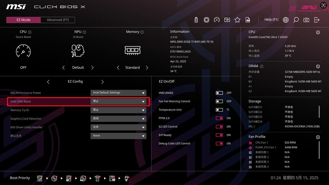Click BIOS version E7E19IMSI.2A55 text

tap(180, 52)
